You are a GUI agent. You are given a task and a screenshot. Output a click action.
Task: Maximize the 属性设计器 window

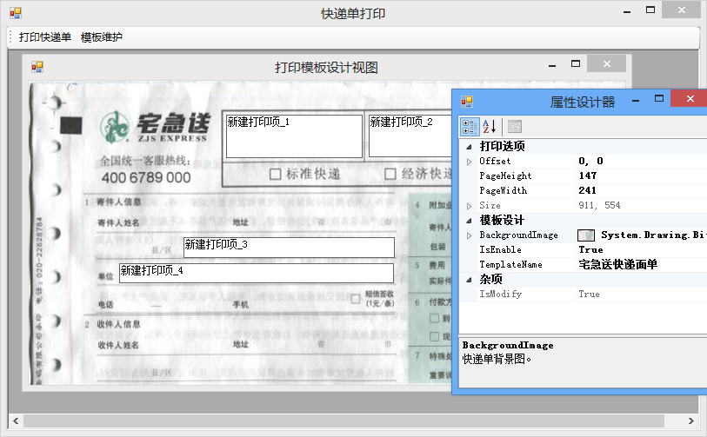click(x=659, y=99)
